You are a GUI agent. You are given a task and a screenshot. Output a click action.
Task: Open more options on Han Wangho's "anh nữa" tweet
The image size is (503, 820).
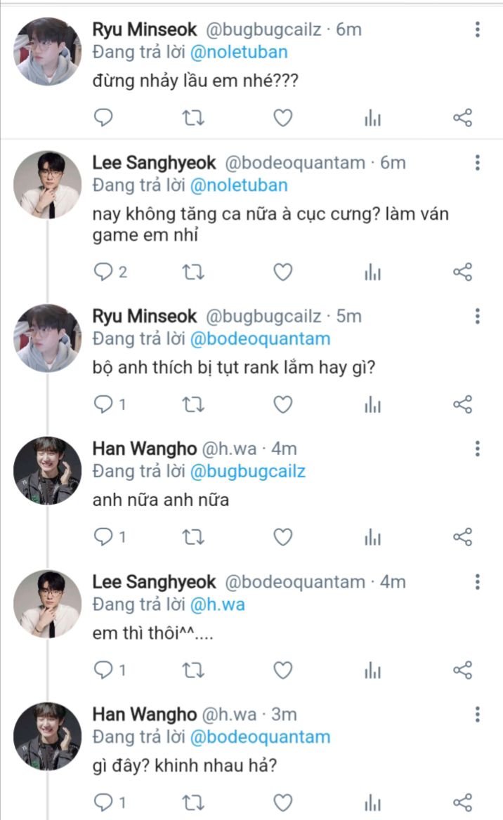(x=478, y=449)
